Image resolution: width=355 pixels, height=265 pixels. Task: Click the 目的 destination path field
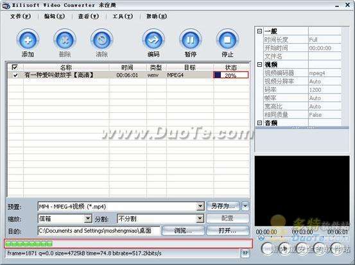point(99,231)
